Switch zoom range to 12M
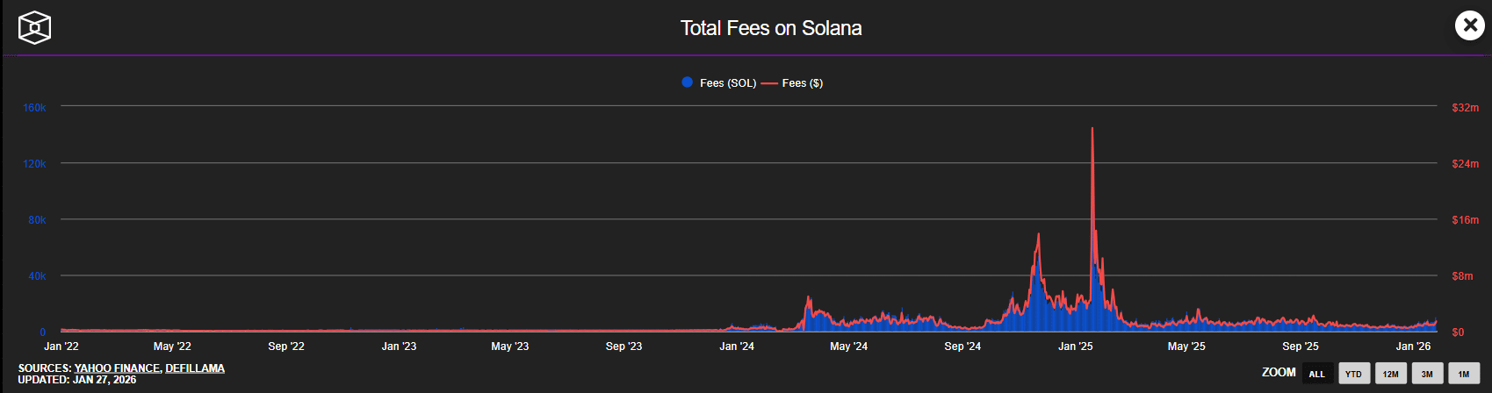 tap(1390, 374)
